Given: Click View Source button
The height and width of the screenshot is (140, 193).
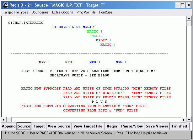Looking at the screenshot, I should (x=59, y=126).
